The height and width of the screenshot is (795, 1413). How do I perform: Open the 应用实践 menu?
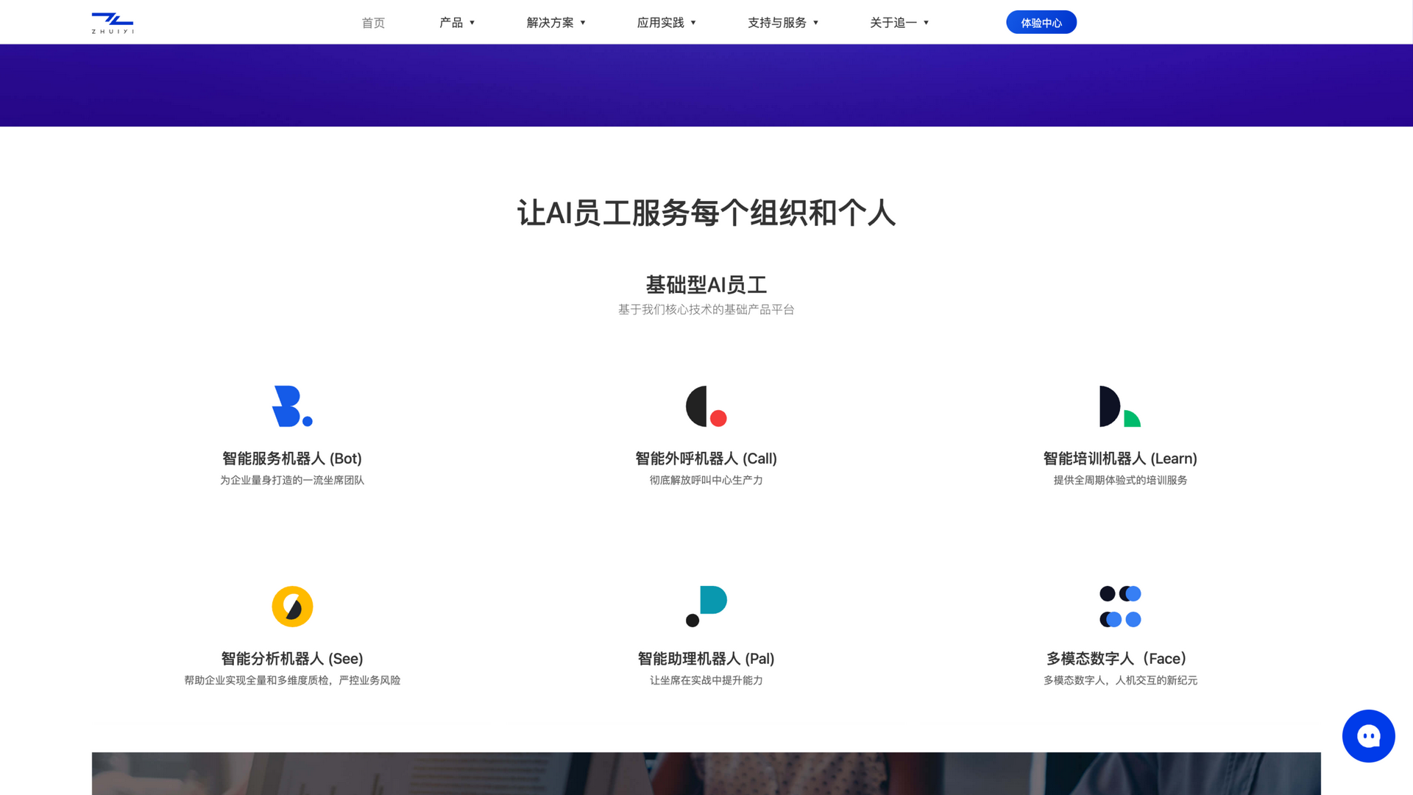pos(660,23)
